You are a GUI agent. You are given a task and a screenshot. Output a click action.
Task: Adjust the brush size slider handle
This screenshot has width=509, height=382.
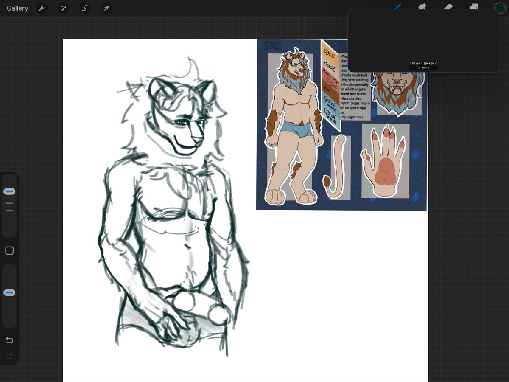pos(9,191)
